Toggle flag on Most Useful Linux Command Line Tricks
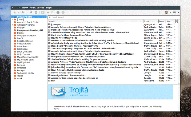Image resolution: width=191 pixels, height=117 pixels. (174, 35)
